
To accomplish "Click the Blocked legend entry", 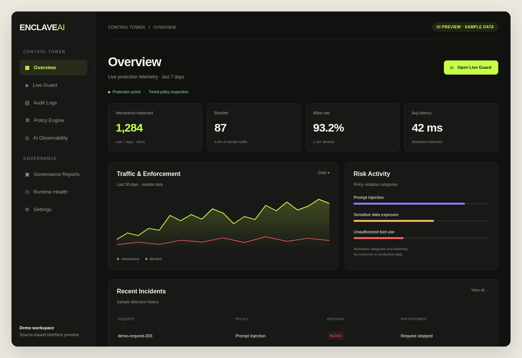I will click(154, 259).
